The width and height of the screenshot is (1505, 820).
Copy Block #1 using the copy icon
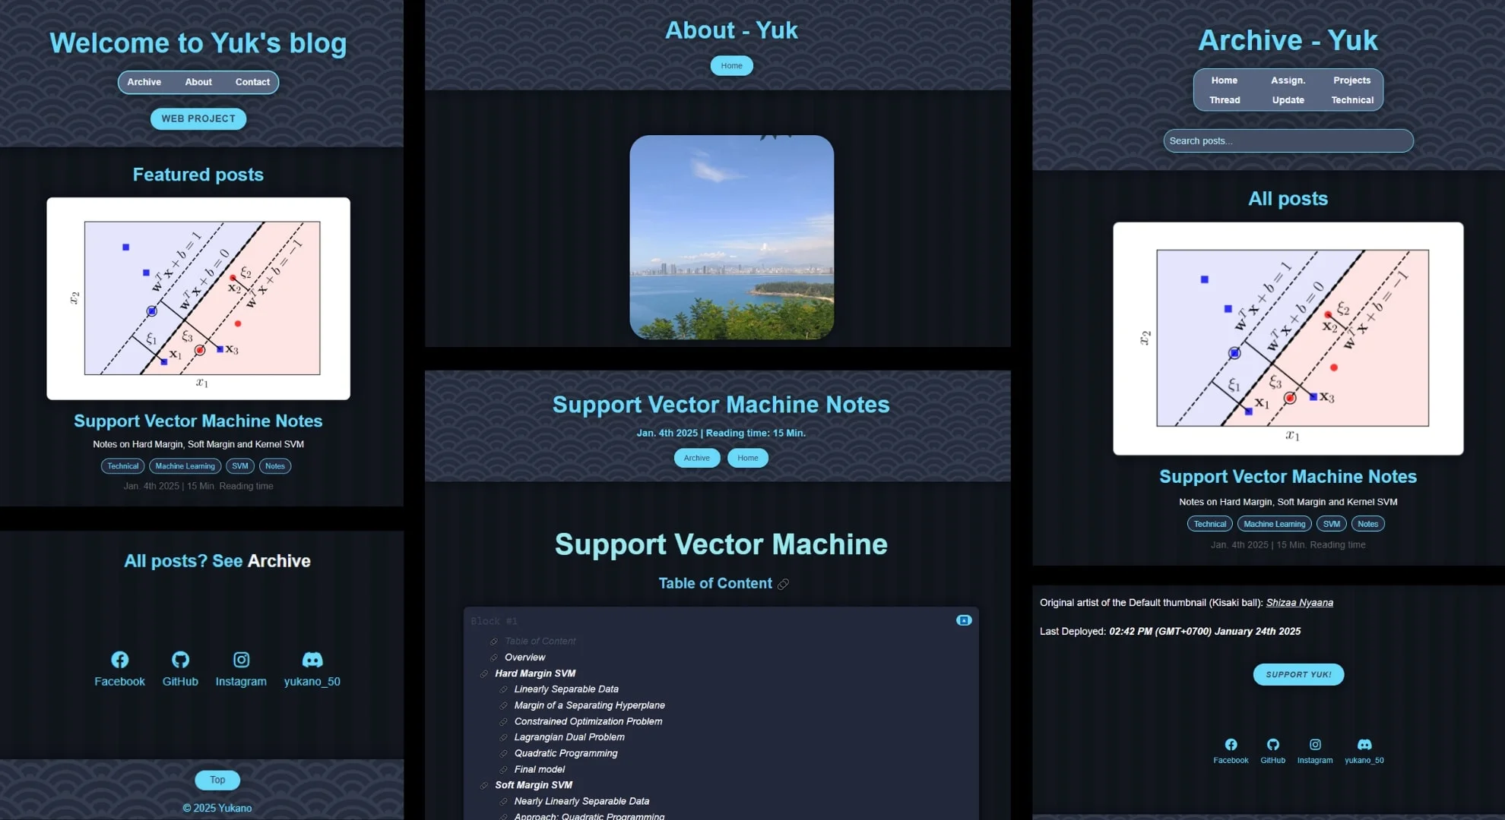pyautogui.click(x=964, y=620)
